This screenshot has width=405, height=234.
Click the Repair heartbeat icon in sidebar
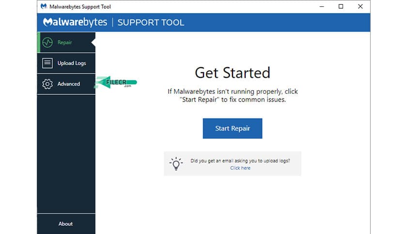(x=47, y=43)
